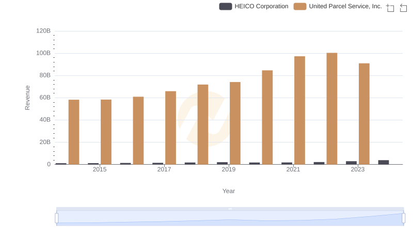Click the 40B y-axis label
The image size is (413, 238).
click(x=45, y=120)
